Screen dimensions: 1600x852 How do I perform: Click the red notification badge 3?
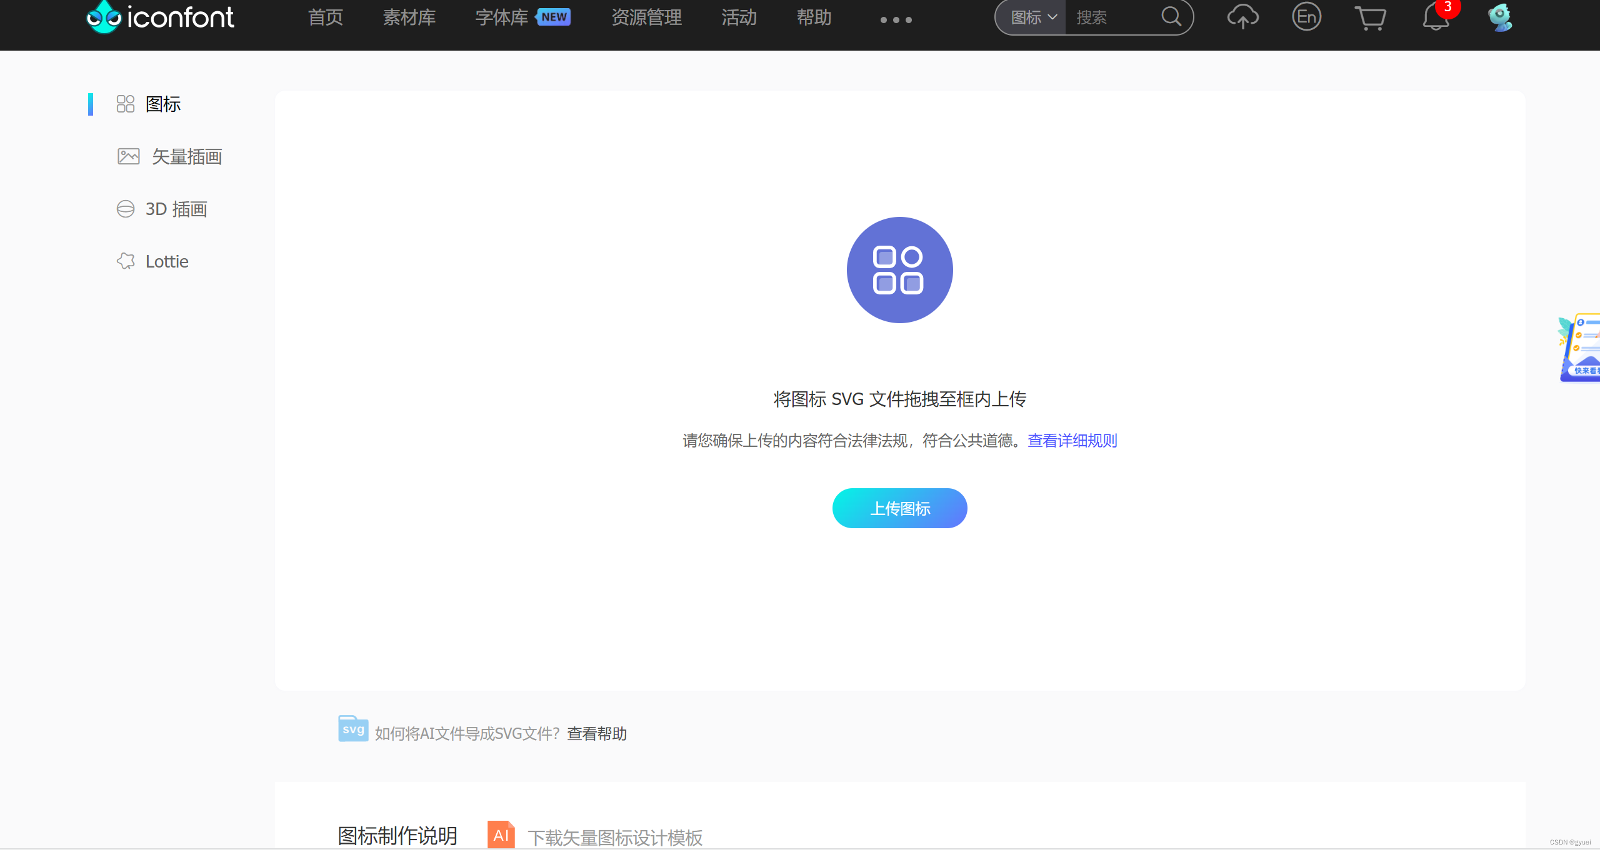point(1447,7)
